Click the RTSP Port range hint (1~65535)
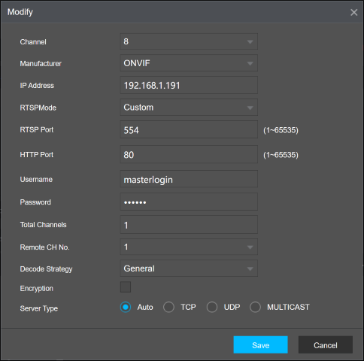This screenshot has height=361, width=364. tap(281, 130)
